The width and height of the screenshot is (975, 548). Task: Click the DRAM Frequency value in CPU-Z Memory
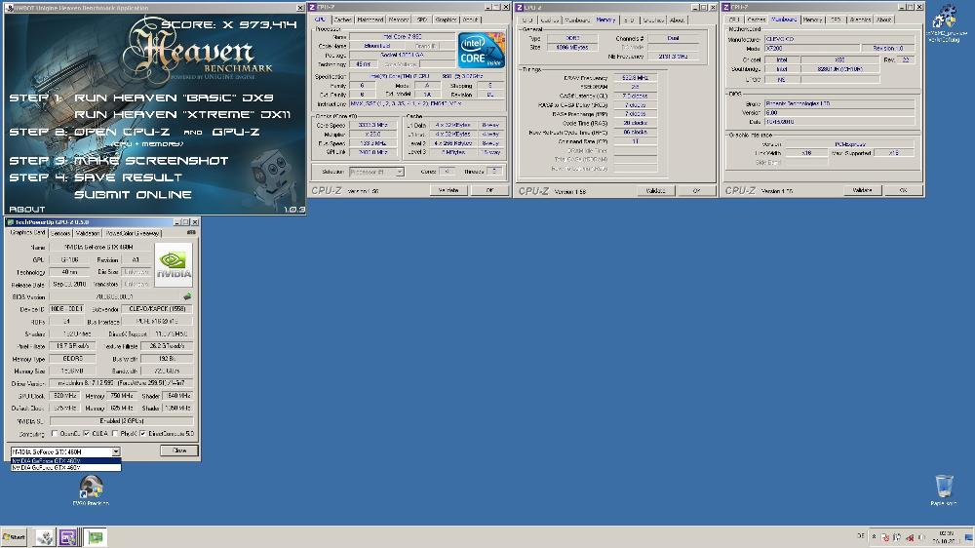point(635,78)
